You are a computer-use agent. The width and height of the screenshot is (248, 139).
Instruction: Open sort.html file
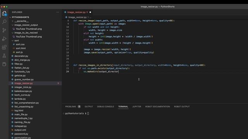click(x=21, y=48)
